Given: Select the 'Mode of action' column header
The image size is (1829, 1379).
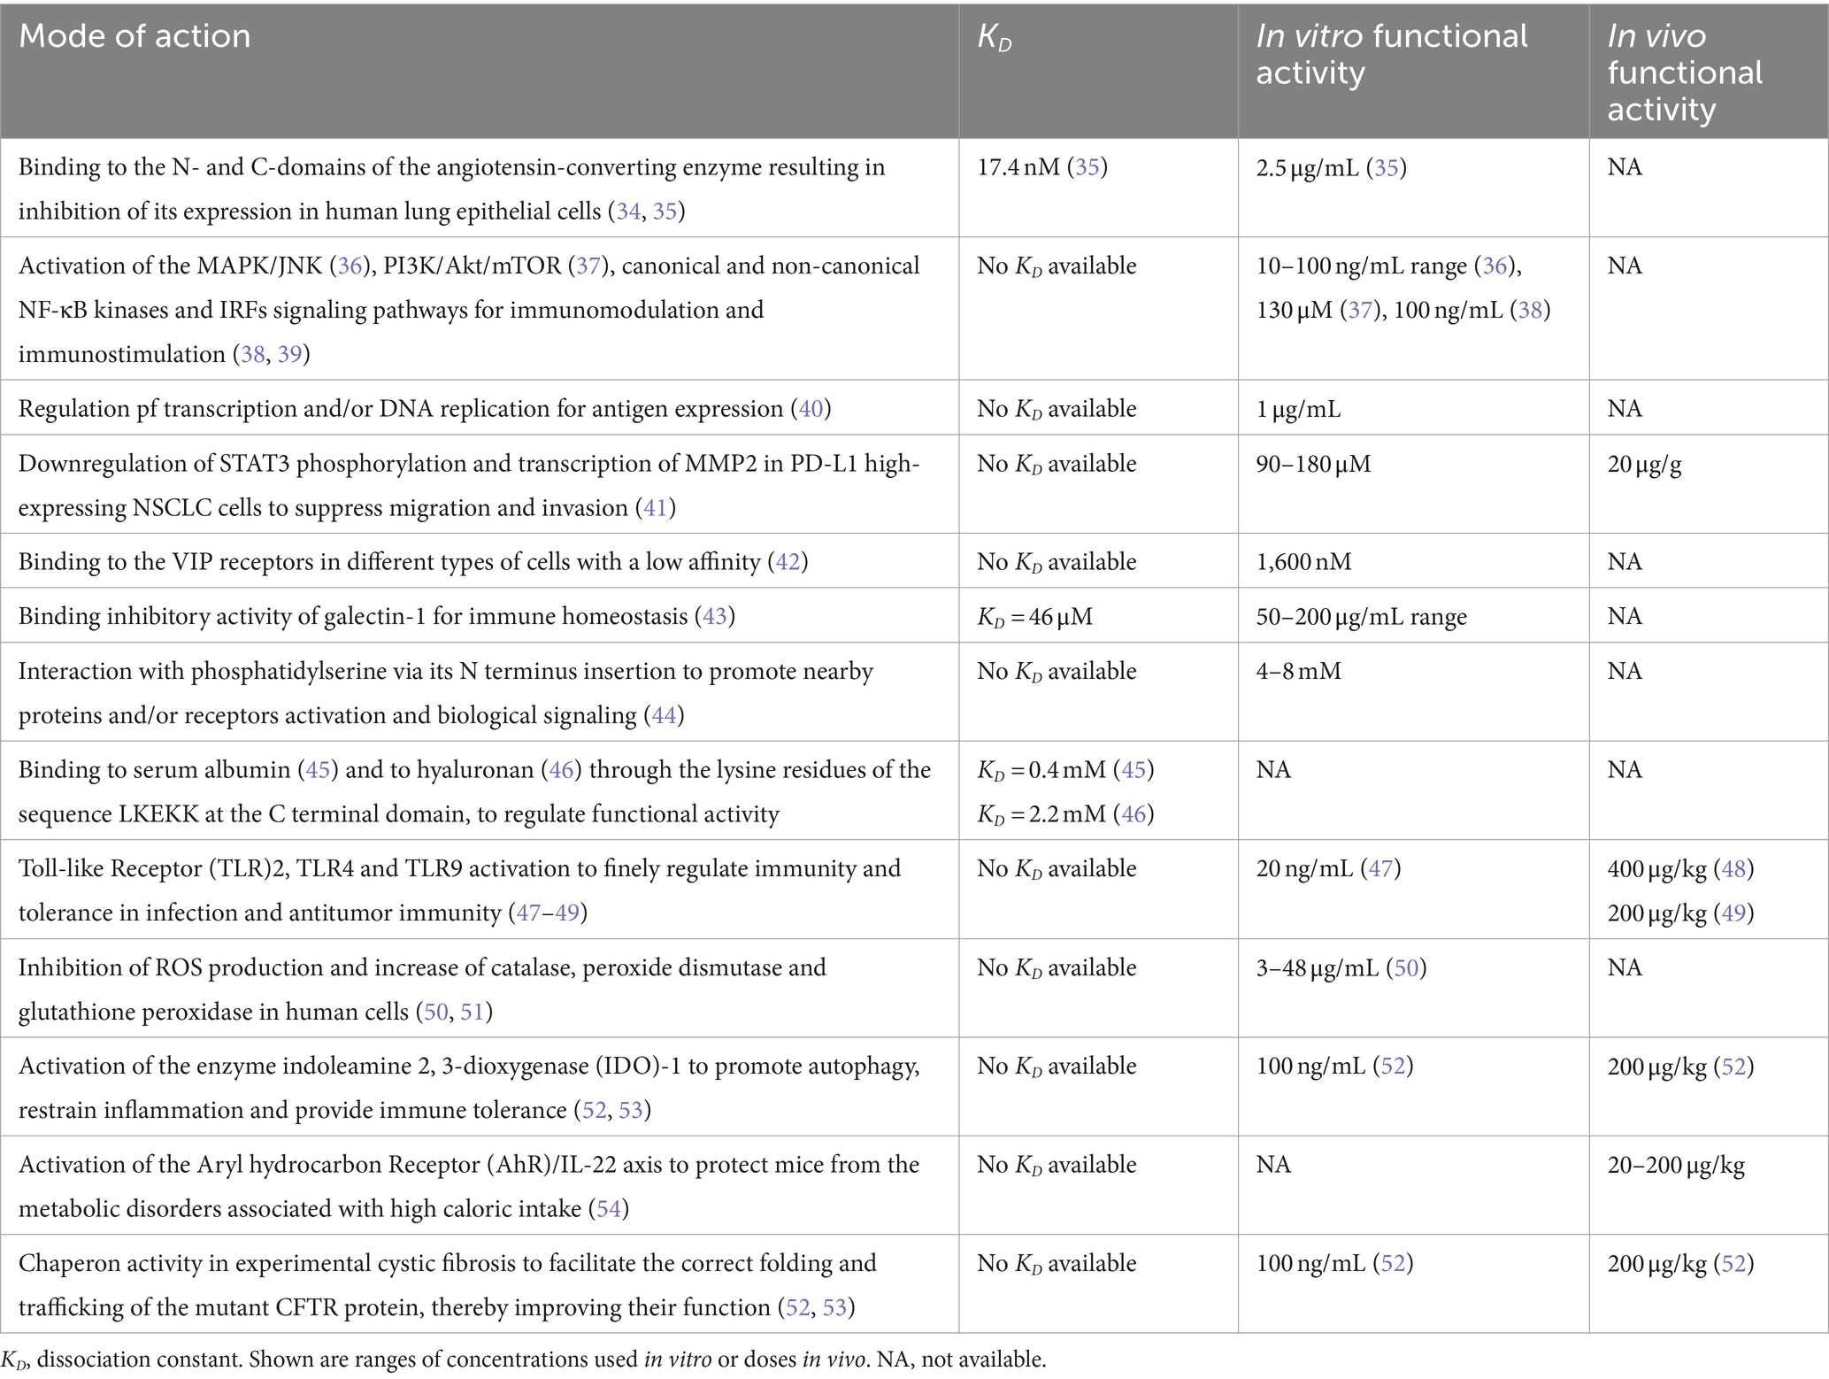Looking at the screenshot, I should pos(134,36).
